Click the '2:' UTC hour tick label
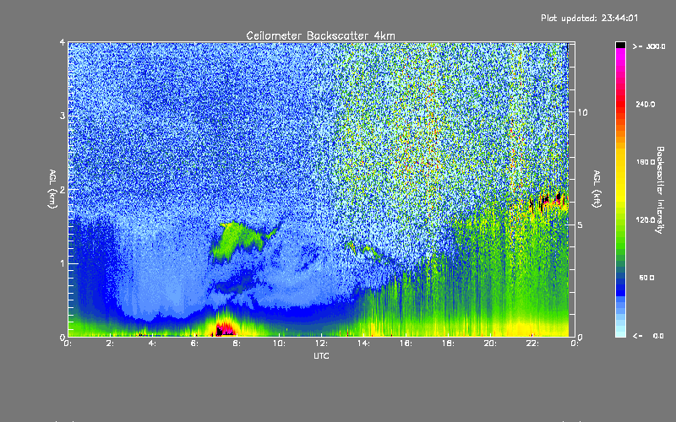Image resolution: width=676 pixels, height=422 pixels. pyautogui.click(x=111, y=344)
